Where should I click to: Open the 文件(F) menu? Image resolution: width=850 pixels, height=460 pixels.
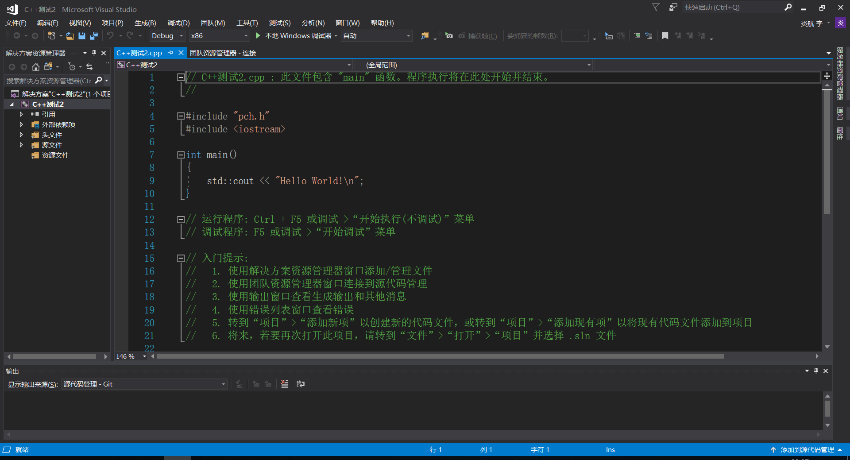pos(16,23)
